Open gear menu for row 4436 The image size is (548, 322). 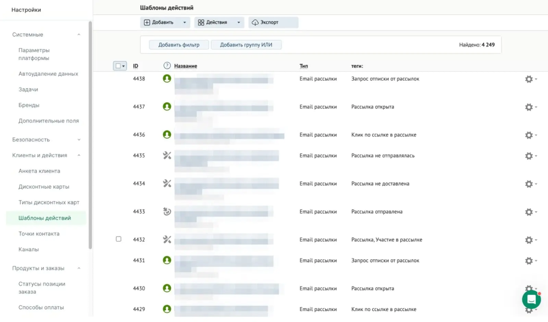pyautogui.click(x=531, y=135)
